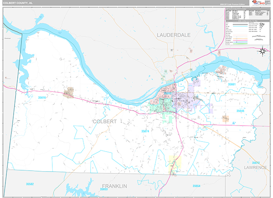Click ZIP code label 35646
Viewport: 273px width, 198px height.
[x=240, y=111]
